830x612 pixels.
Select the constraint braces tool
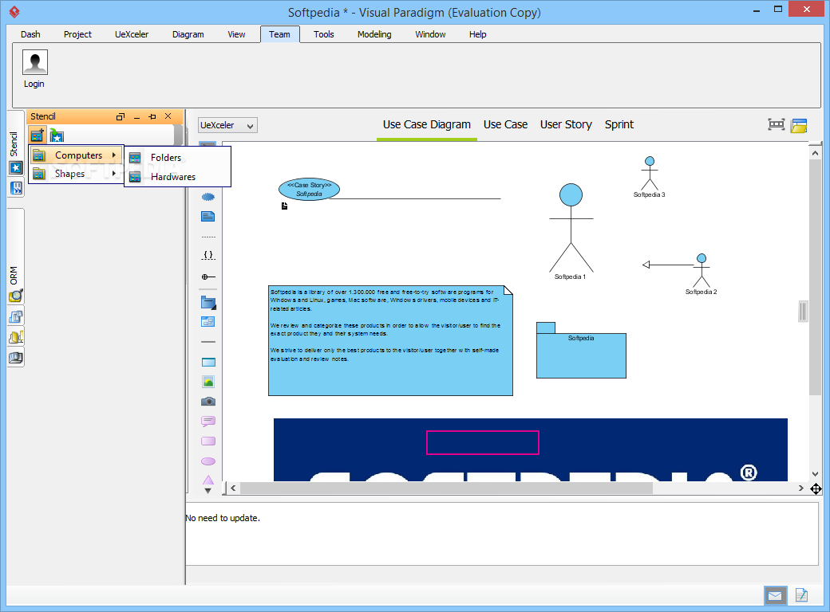point(208,255)
